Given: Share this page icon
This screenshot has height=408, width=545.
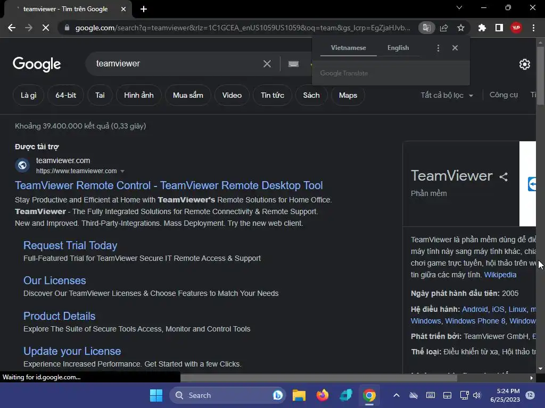Looking at the screenshot, I should (x=444, y=28).
